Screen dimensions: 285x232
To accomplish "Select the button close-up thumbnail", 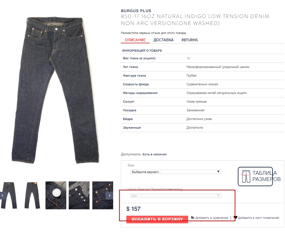I will coord(56,195).
